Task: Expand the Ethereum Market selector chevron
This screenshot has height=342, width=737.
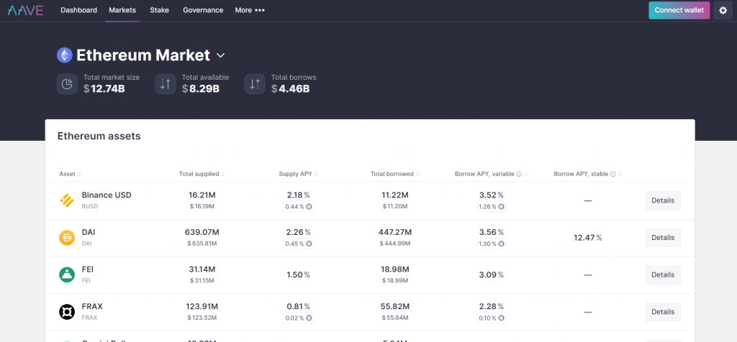Action: (x=220, y=55)
